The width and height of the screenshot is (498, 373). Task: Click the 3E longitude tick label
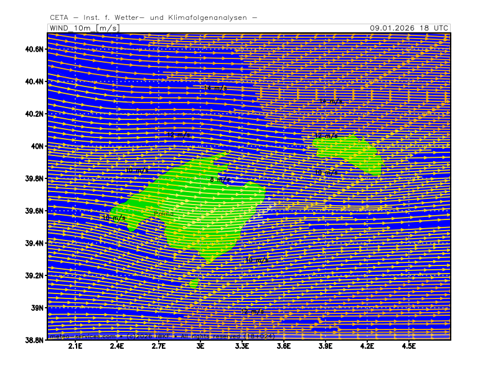pyautogui.click(x=200, y=346)
